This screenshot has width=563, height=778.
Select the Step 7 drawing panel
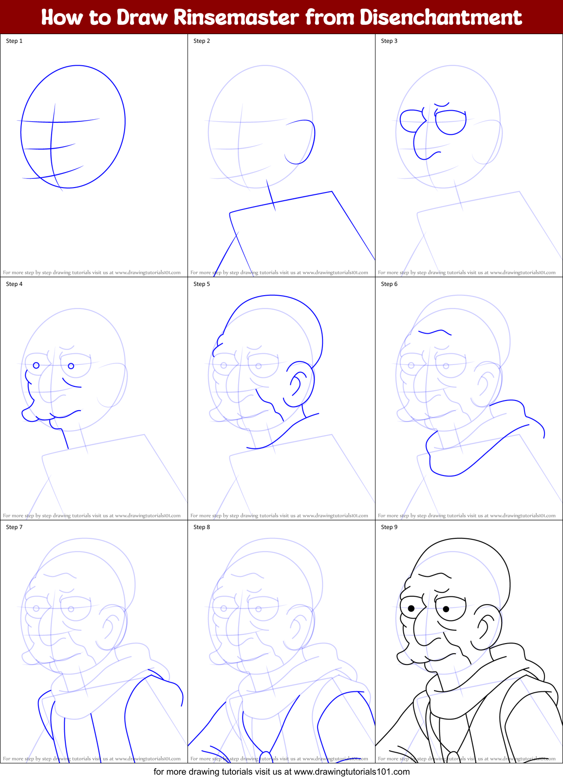tap(94, 642)
